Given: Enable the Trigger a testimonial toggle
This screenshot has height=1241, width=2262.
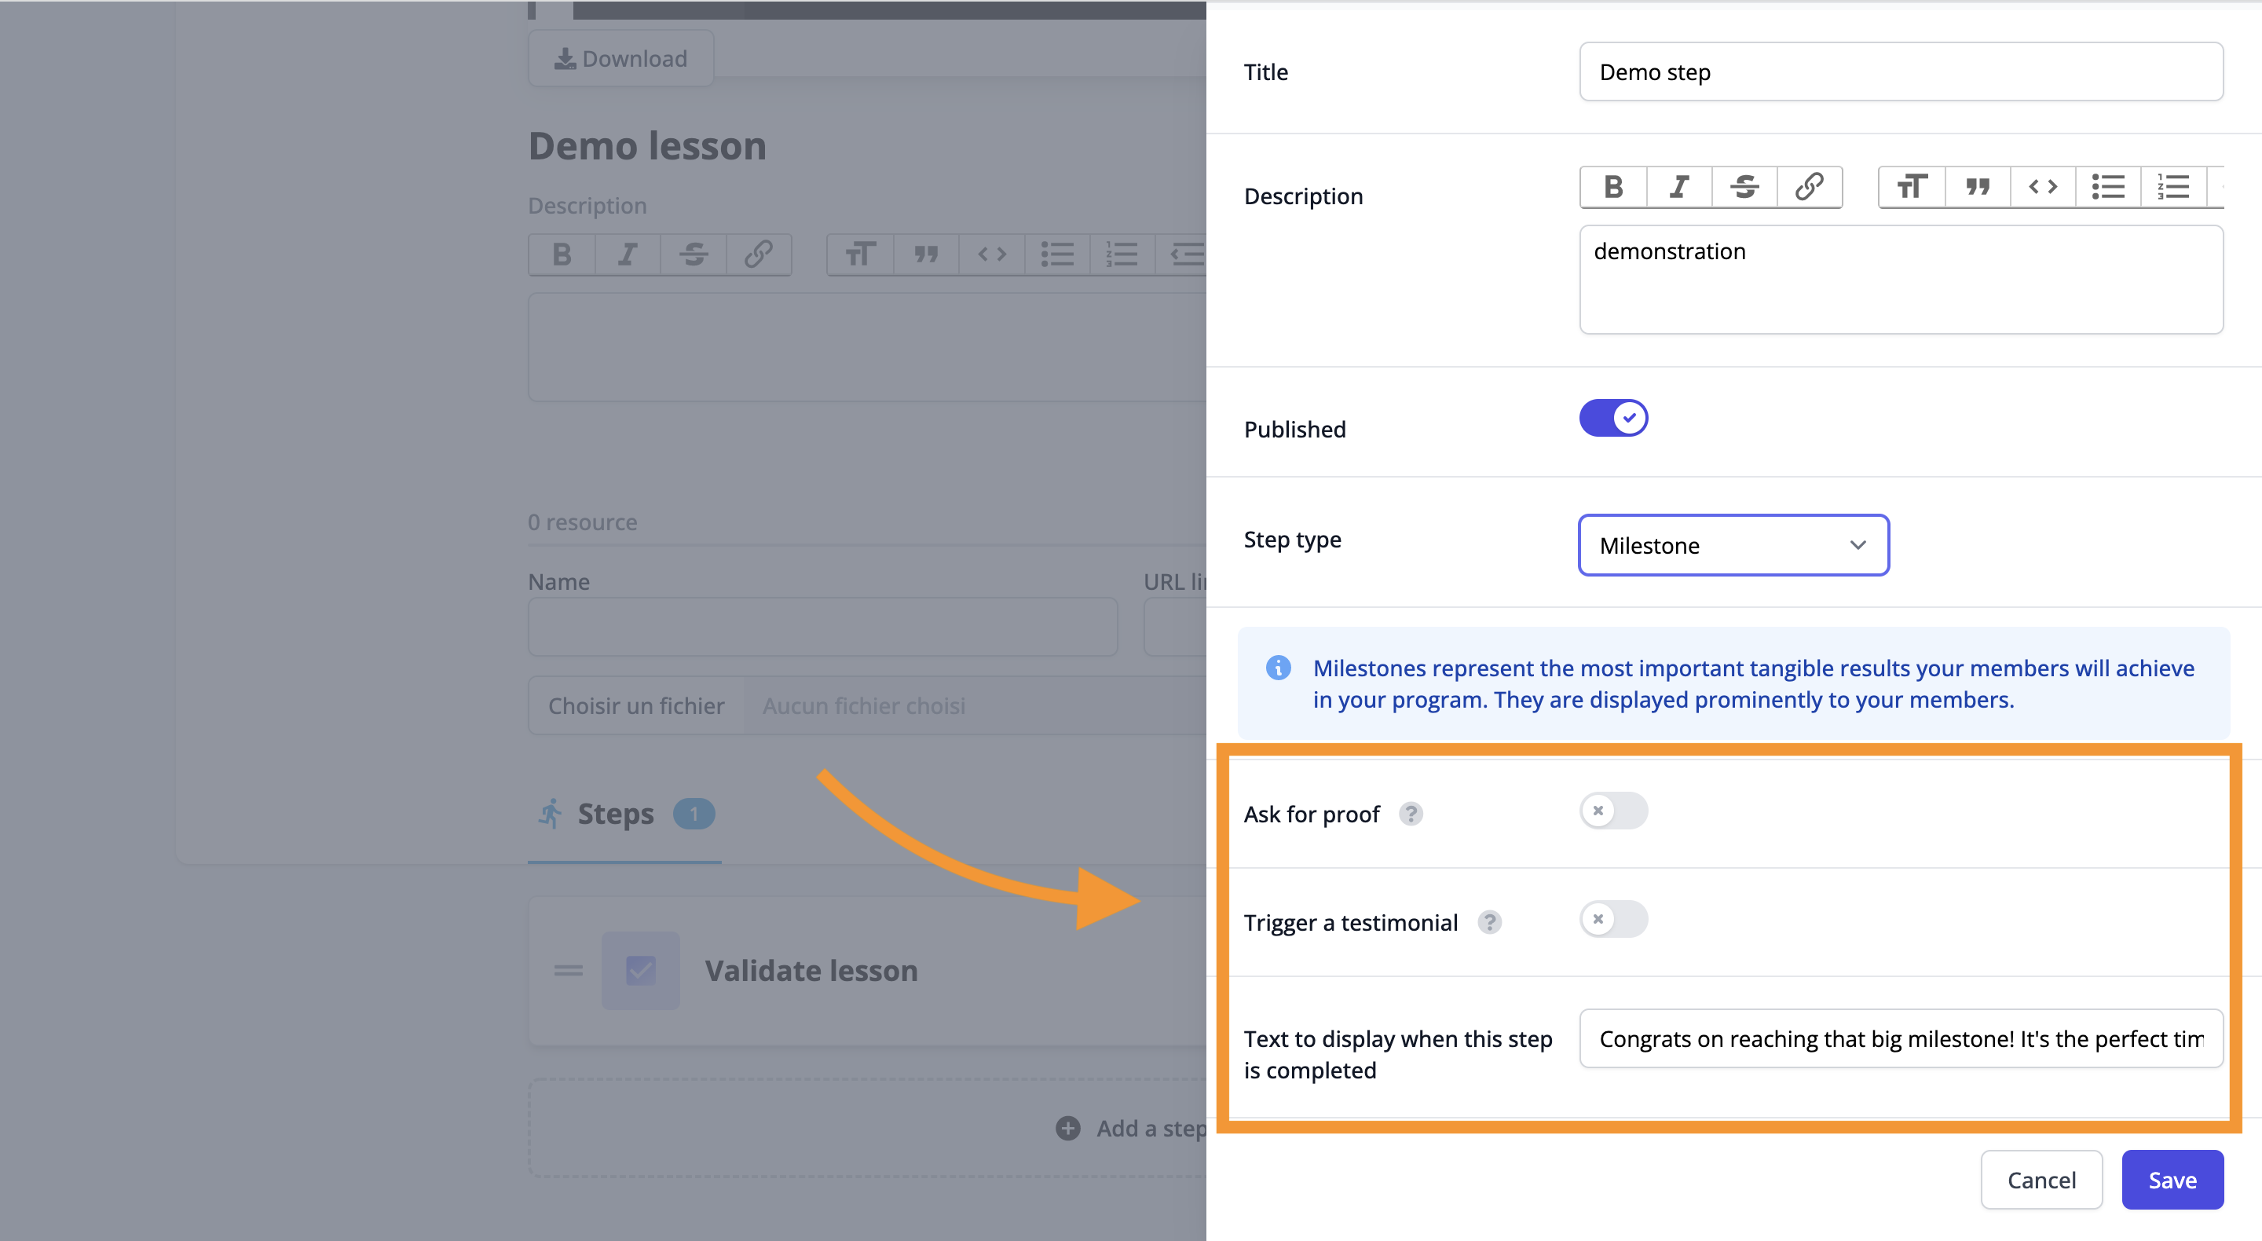Looking at the screenshot, I should [x=1613, y=919].
